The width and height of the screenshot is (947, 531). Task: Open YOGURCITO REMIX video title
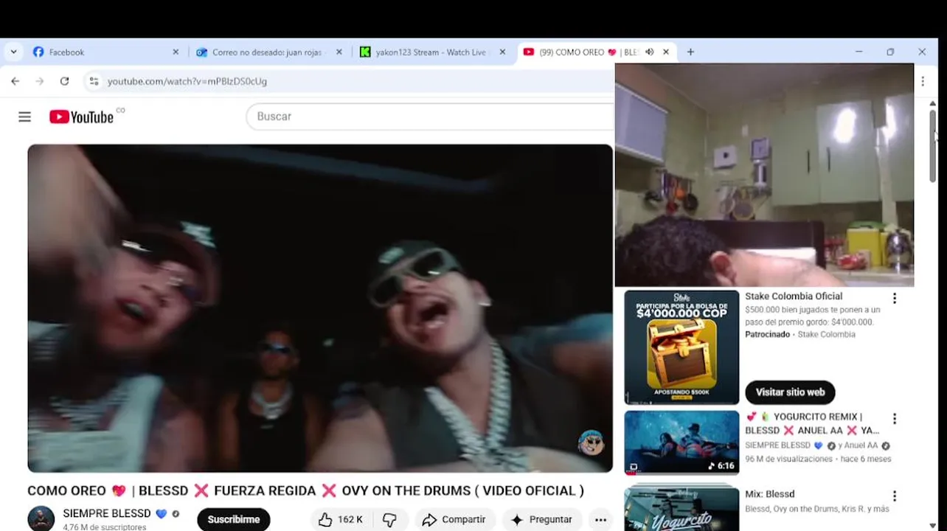coord(814,423)
